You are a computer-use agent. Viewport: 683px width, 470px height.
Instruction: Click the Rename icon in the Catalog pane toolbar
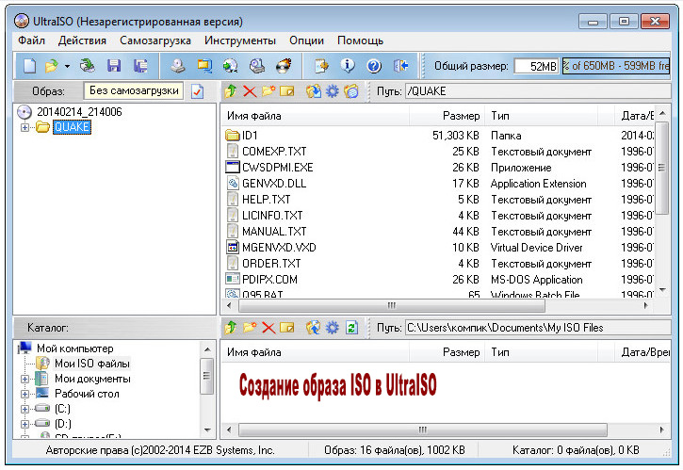click(x=287, y=327)
